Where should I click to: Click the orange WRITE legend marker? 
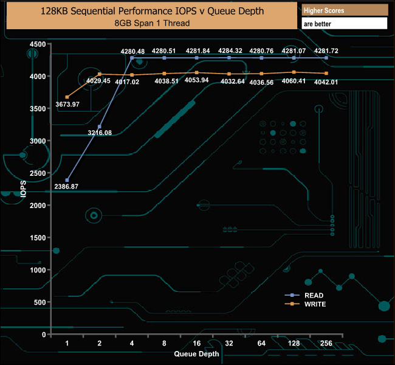click(292, 304)
